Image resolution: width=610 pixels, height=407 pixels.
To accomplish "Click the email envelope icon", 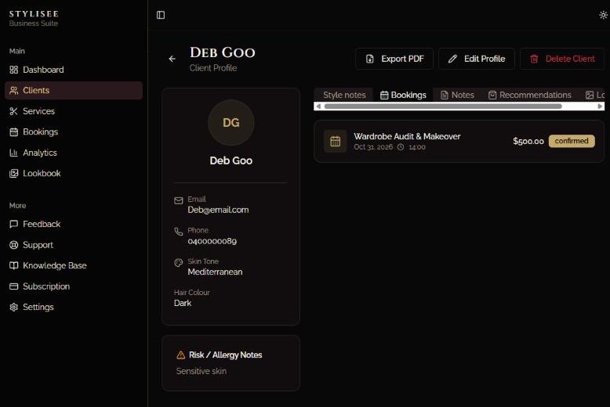I will tap(179, 200).
